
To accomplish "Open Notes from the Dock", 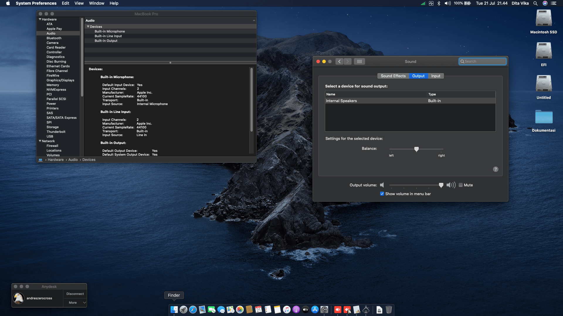I will [277, 310].
